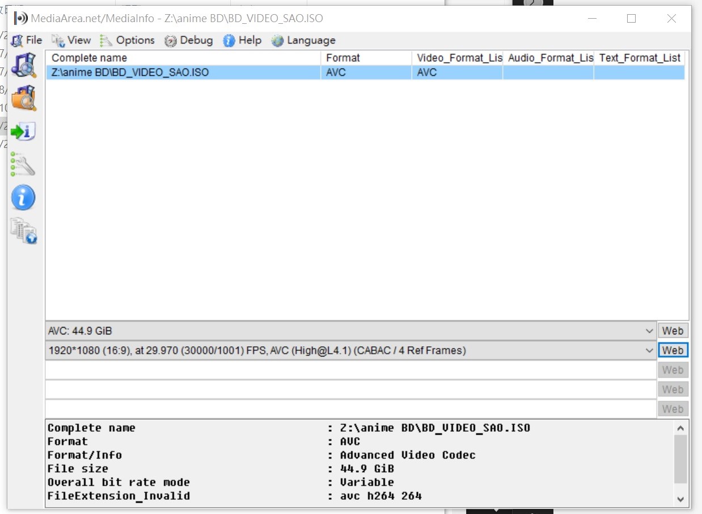702x514 pixels.
Task: Expand the 'AVC: 44.9 GiB' dropdown
Action: point(649,331)
